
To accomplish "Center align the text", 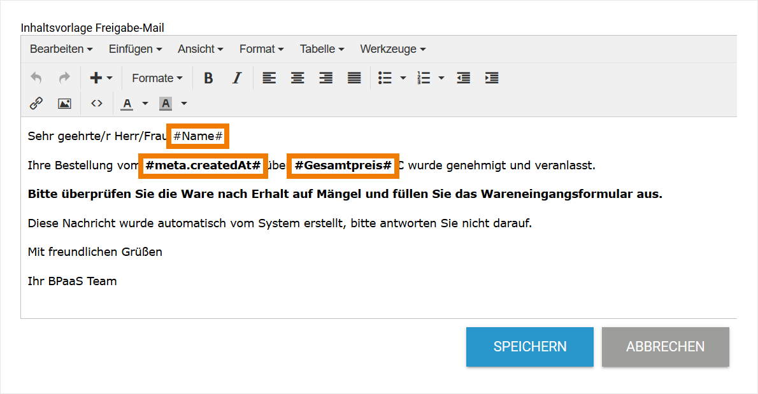I will click(x=297, y=78).
